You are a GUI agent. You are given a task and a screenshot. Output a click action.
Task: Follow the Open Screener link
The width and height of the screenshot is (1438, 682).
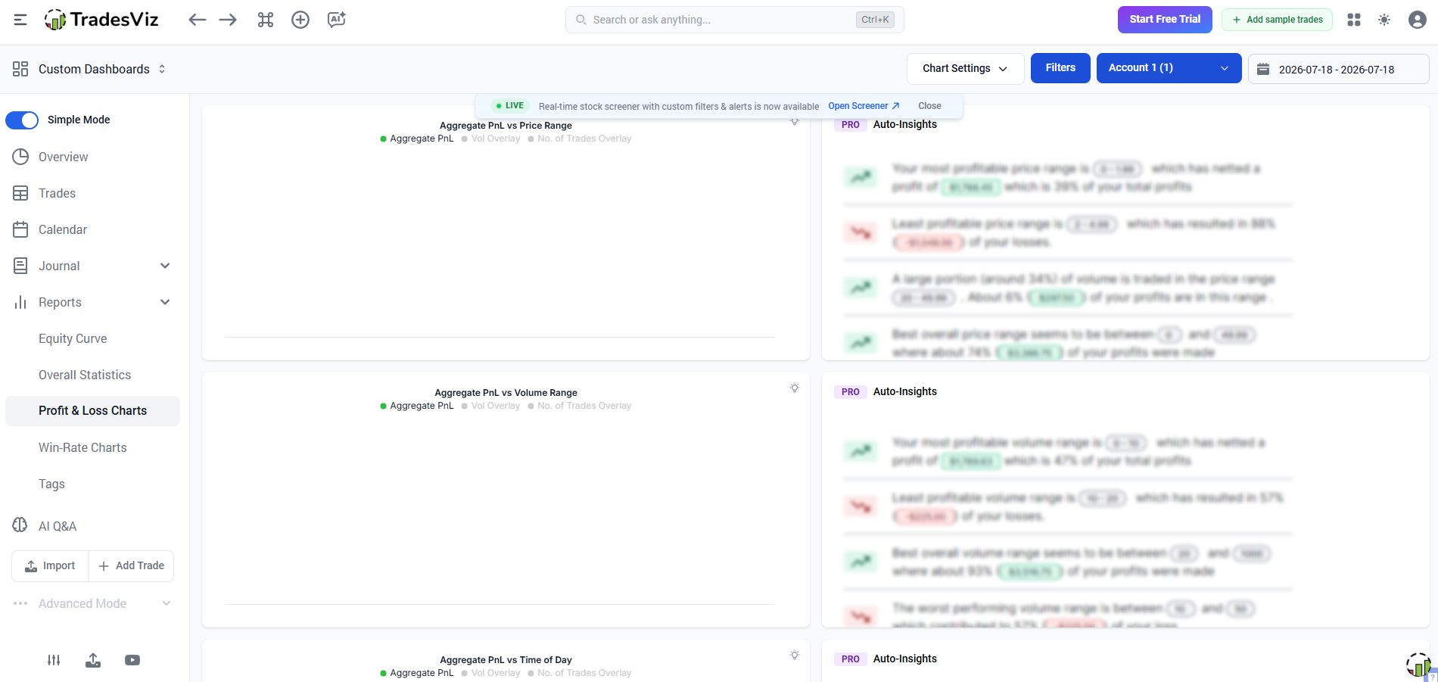(864, 106)
